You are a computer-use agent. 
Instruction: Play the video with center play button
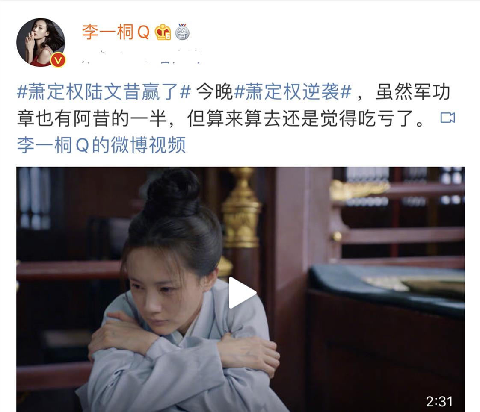241,292
